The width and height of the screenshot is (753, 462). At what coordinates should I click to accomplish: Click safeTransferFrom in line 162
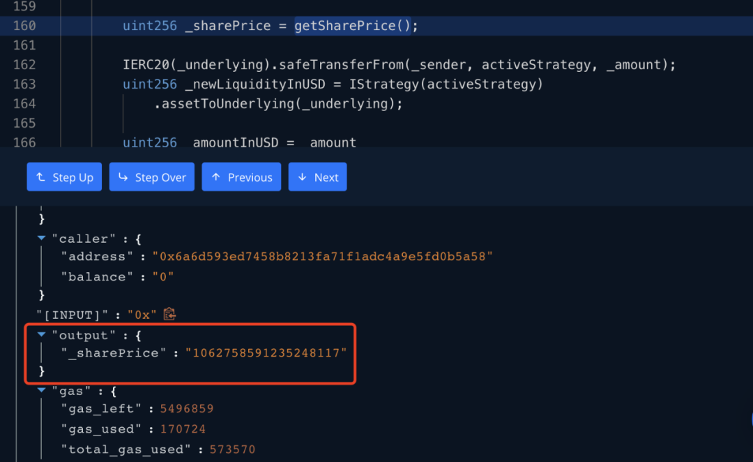[342, 65]
